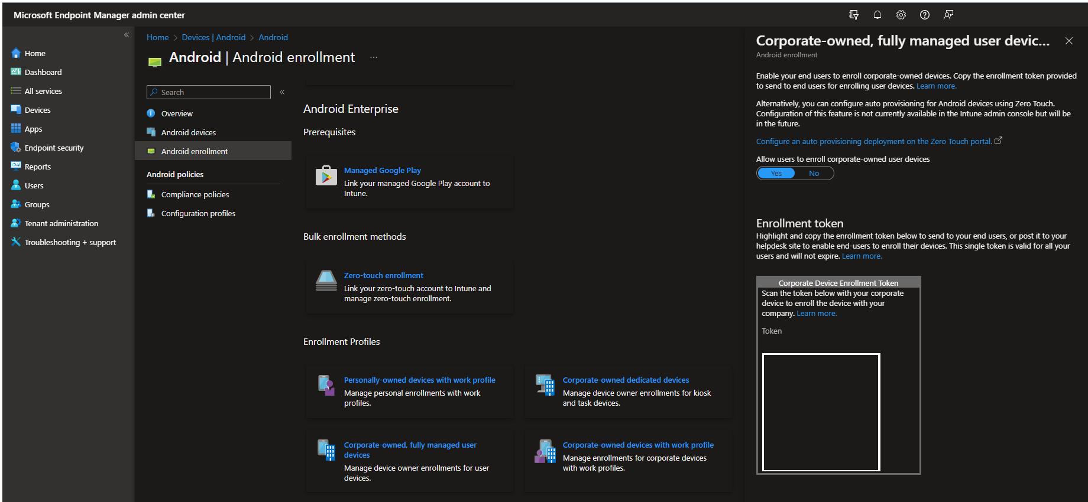Collapse the left navigation sidebar
Image resolution: width=1088 pixels, height=502 pixels.
click(127, 35)
